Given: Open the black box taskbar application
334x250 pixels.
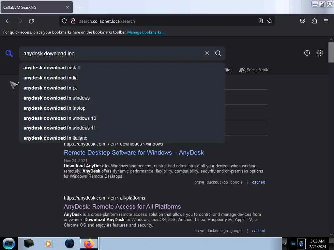Looking at the screenshot, I should pyautogui.click(x=29, y=243).
